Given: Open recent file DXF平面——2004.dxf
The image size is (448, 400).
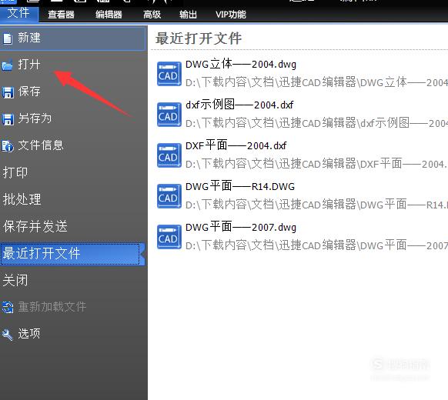Looking at the screenshot, I should (301, 155).
